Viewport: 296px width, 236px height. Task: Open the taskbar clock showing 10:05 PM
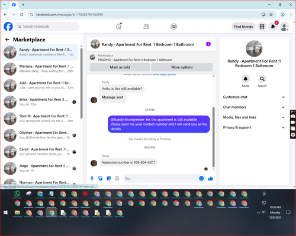click(275, 212)
